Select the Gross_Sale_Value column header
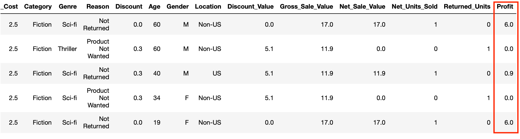The height and width of the screenshot is (139, 520). click(306, 7)
